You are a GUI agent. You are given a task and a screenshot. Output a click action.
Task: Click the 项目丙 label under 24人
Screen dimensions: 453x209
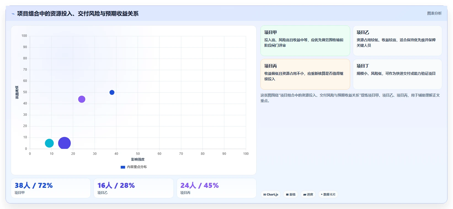185,193
